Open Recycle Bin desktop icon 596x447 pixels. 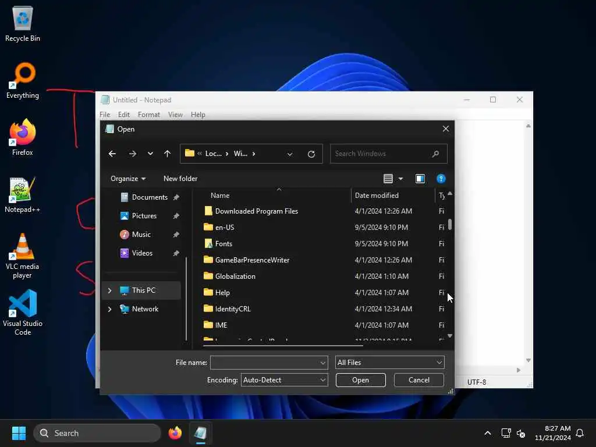[x=23, y=23]
